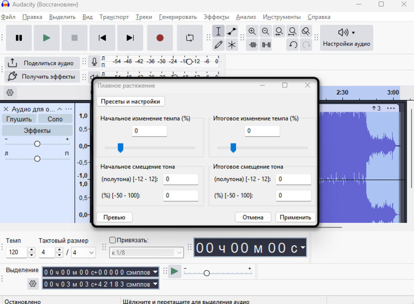
Task: Silence audio selection icon
Action: (x=266, y=45)
